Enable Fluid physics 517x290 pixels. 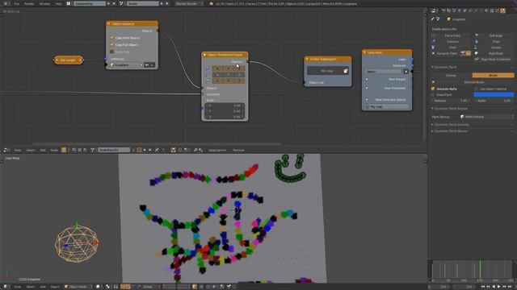[495, 42]
